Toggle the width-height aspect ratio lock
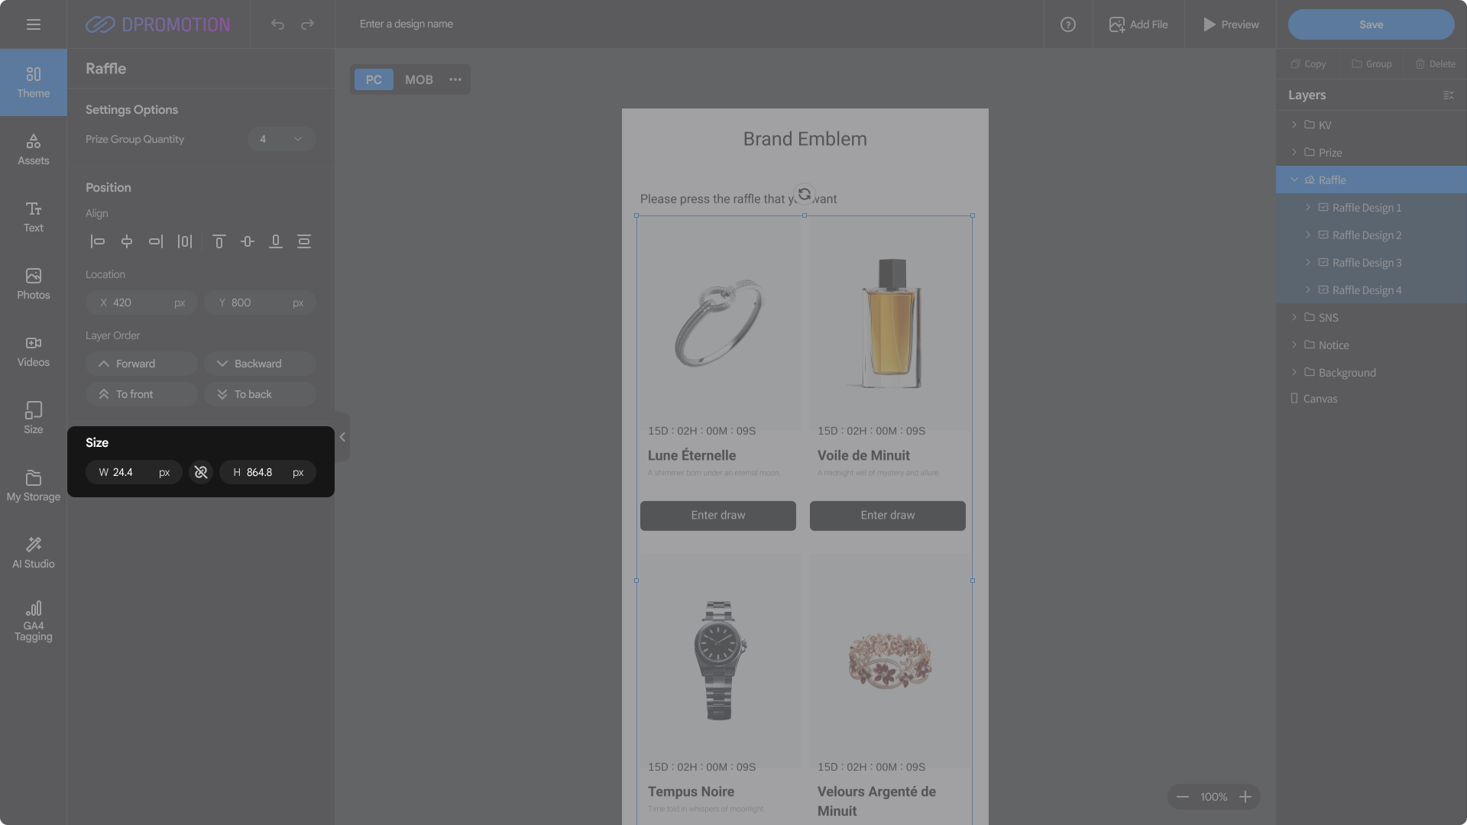The image size is (1467, 825). click(x=201, y=472)
